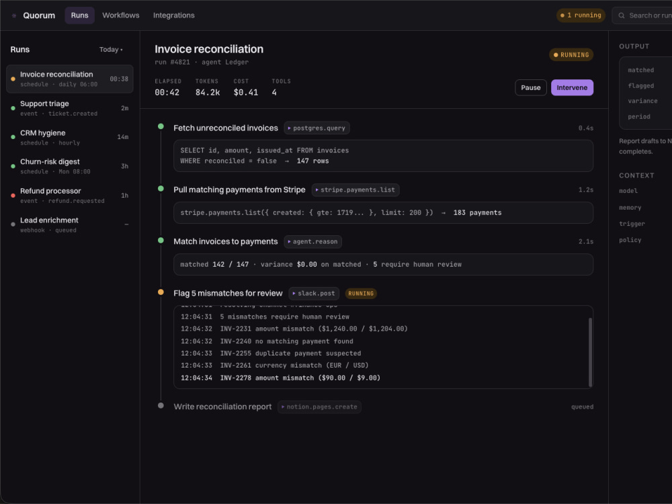This screenshot has height=504, width=672.
Task: Click the SQL query result box
Action: [383, 156]
